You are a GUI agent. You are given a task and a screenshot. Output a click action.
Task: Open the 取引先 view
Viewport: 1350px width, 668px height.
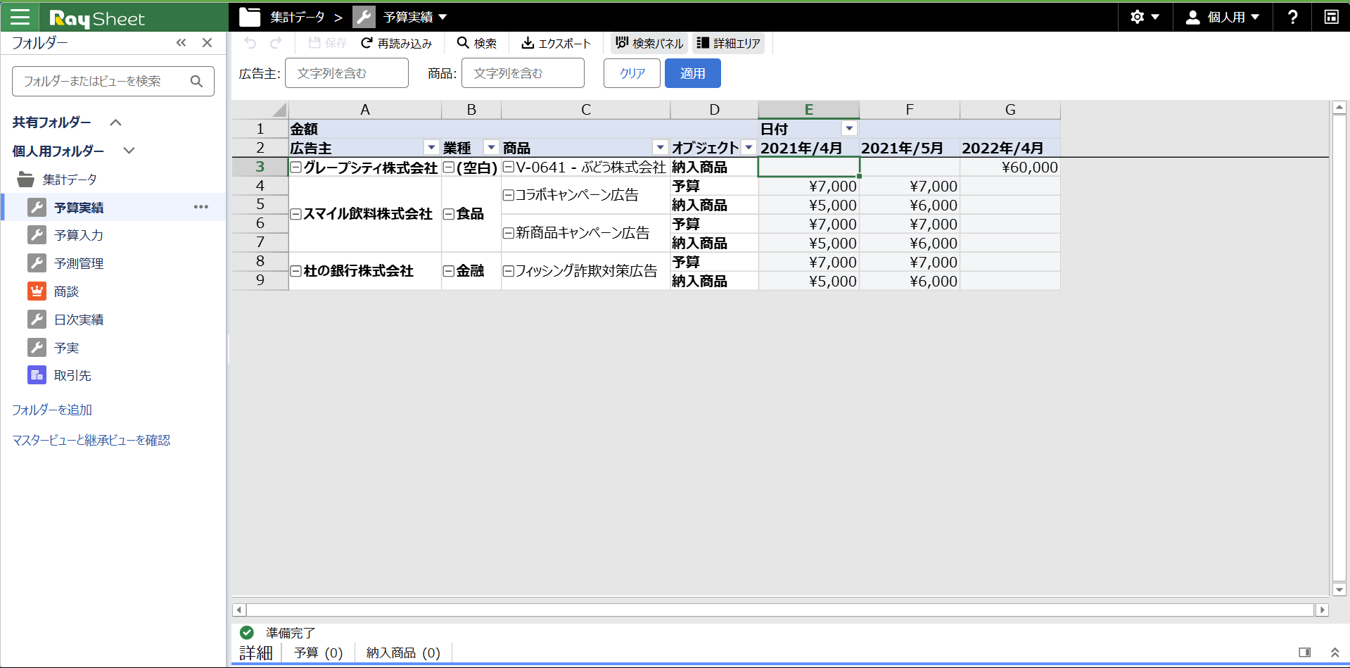[72, 375]
